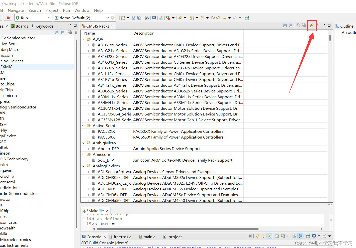Open CMSIS Packs view menu dots
Screen dimensions: 356x248
pos(318,25)
